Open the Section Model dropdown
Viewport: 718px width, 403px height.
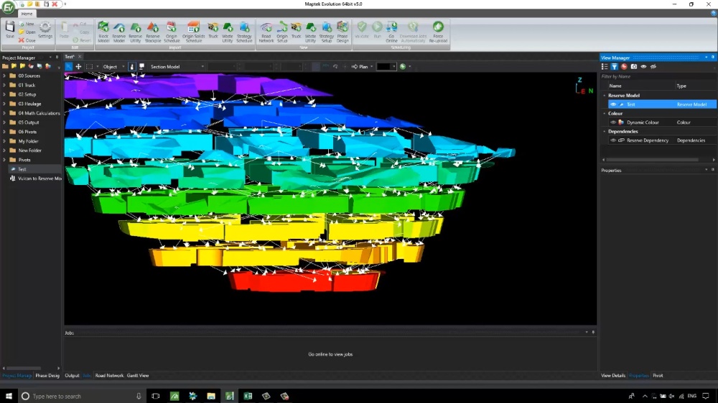click(x=177, y=67)
